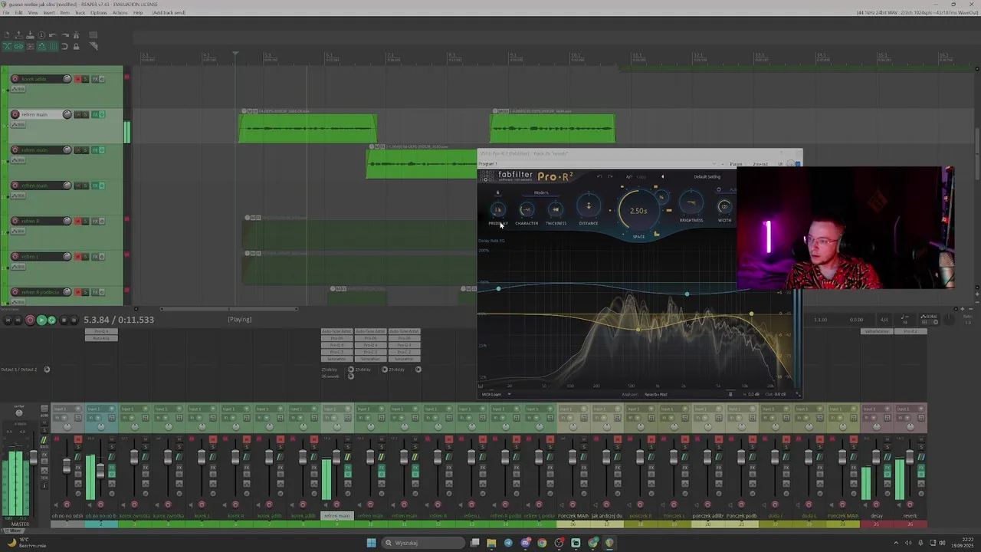
Task: Toggle the metronome toolbar icon
Action: point(76,34)
